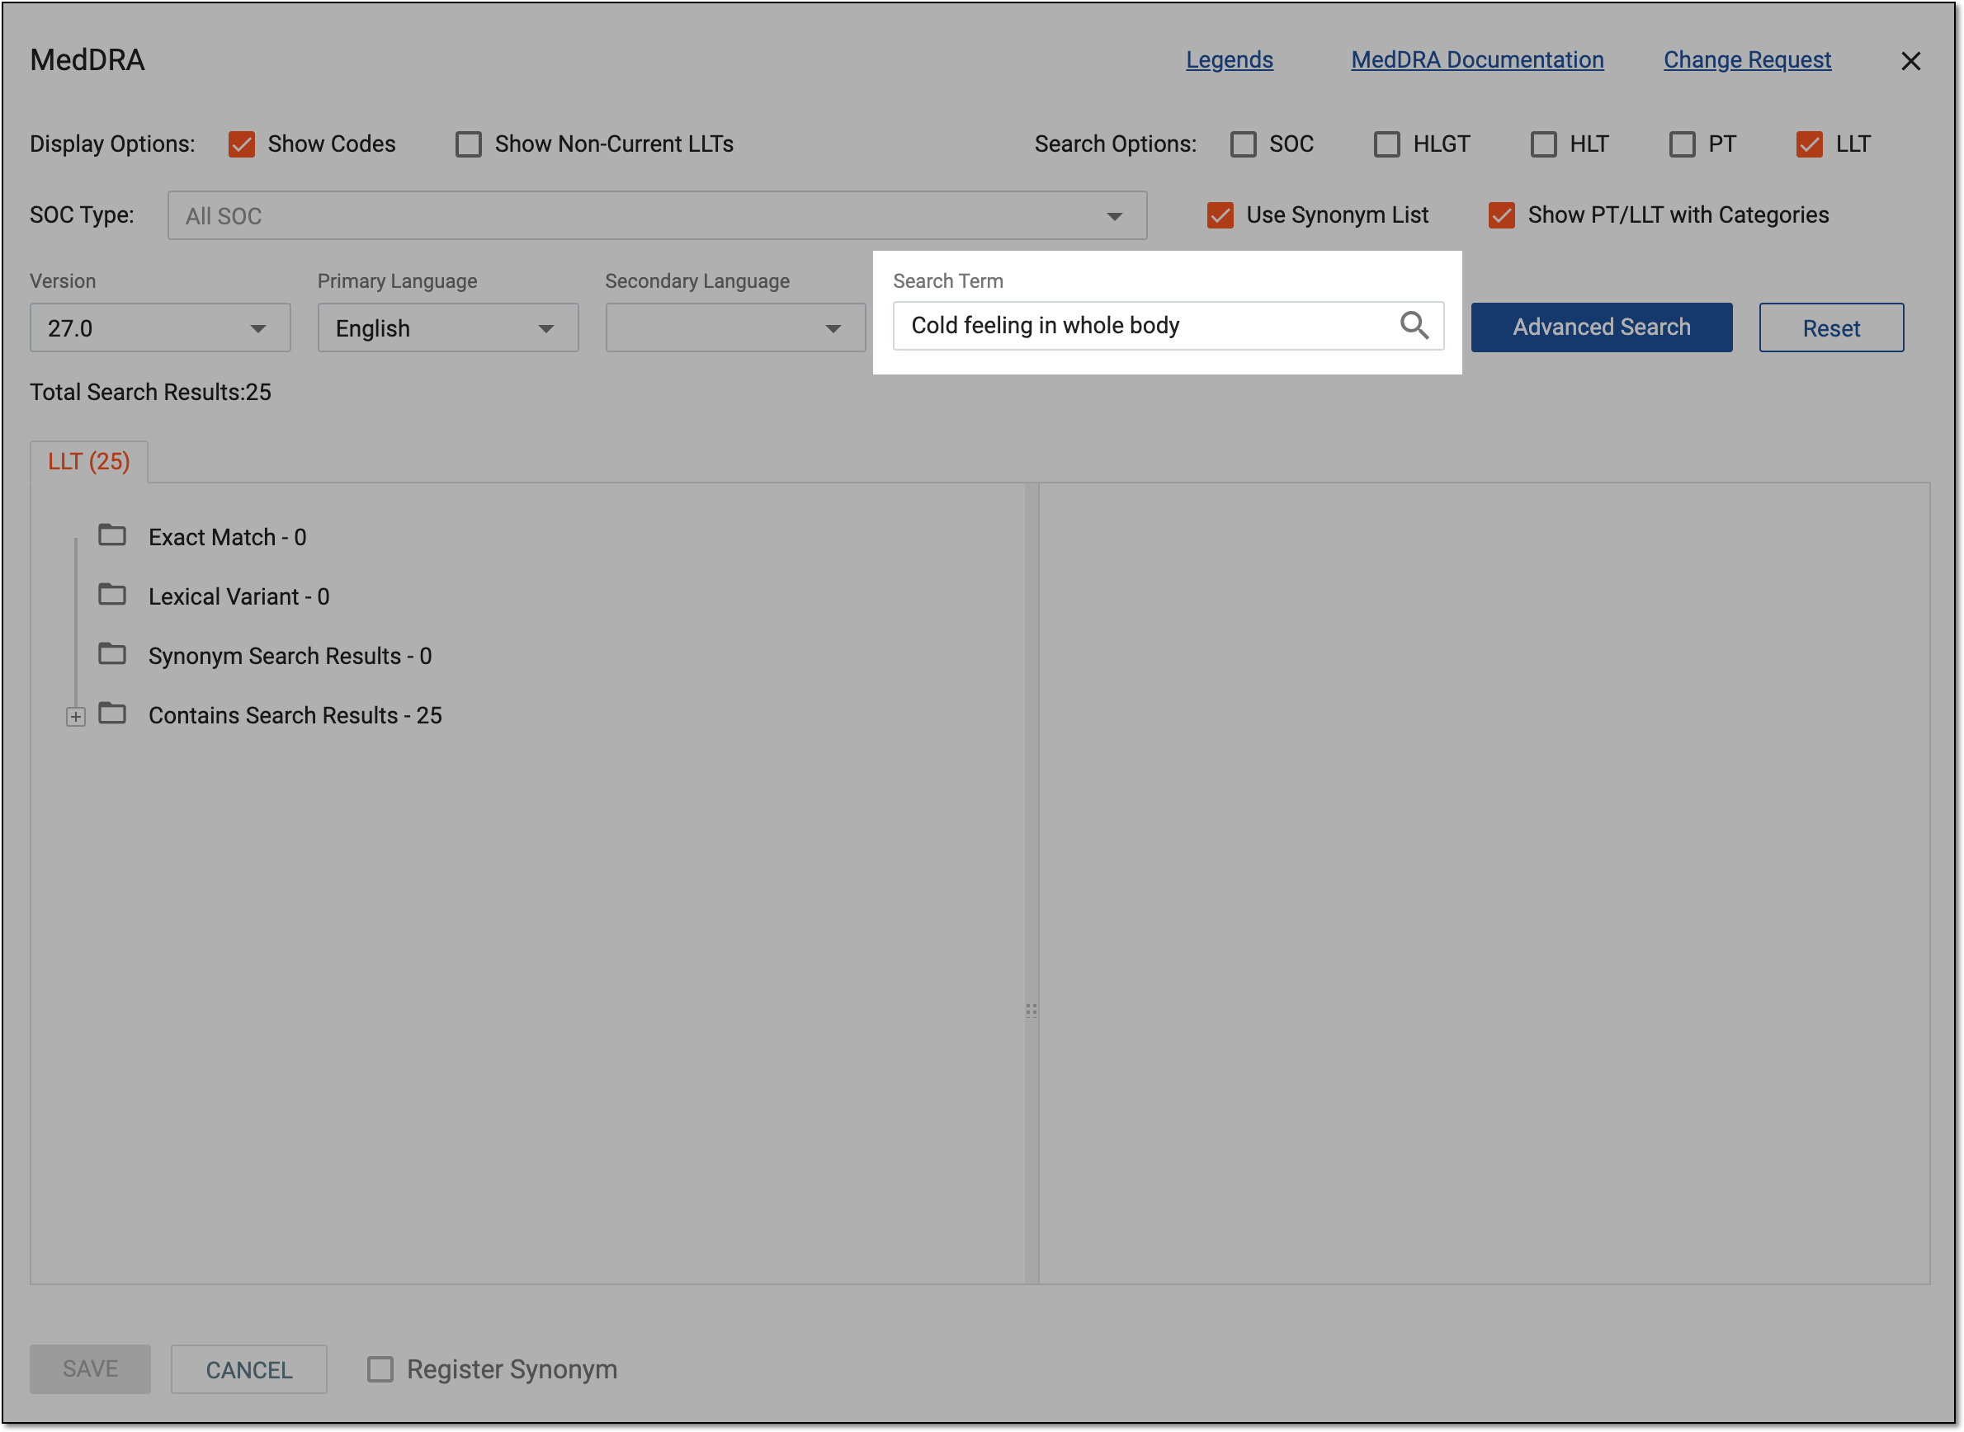Image resolution: width=1964 pixels, height=1432 pixels.
Task: Open the Change Request link
Action: click(1746, 60)
